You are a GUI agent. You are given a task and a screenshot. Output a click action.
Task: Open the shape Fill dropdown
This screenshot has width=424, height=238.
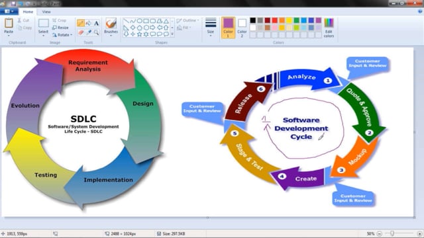[184, 28]
